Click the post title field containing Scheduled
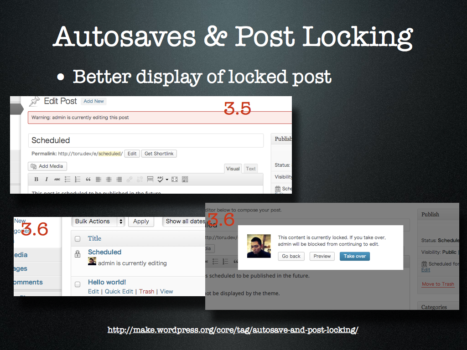 (146, 140)
